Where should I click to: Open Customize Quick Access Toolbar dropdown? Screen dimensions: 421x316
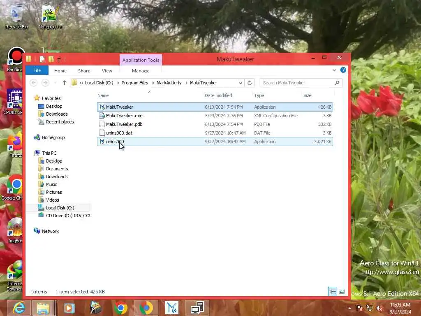click(x=59, y=59)
